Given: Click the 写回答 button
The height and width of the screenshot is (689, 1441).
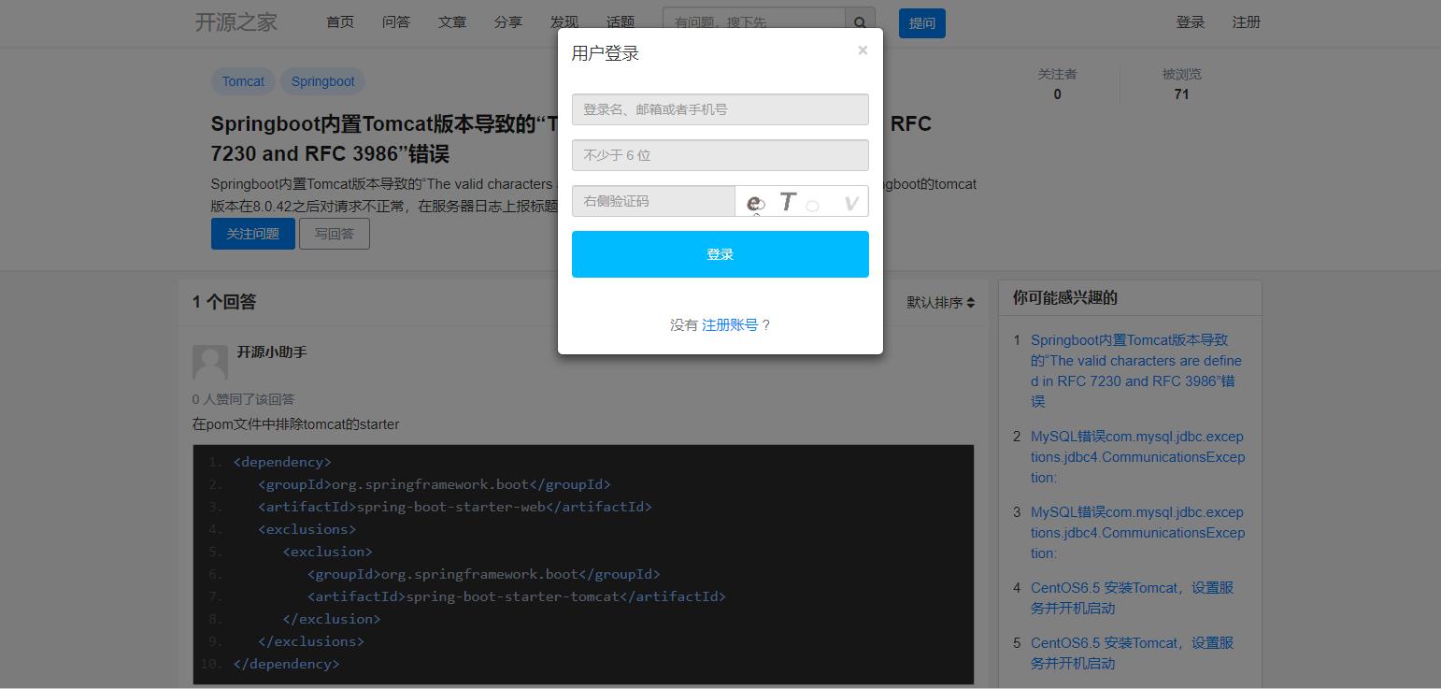Looking at the screenshot, I should tap(335, 234).
